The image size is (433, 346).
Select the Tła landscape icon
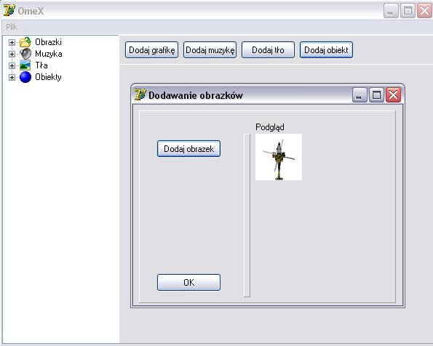coord(25,65)
